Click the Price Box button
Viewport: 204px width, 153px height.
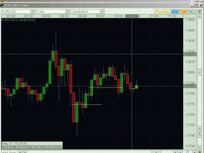(x=162, y=11)
